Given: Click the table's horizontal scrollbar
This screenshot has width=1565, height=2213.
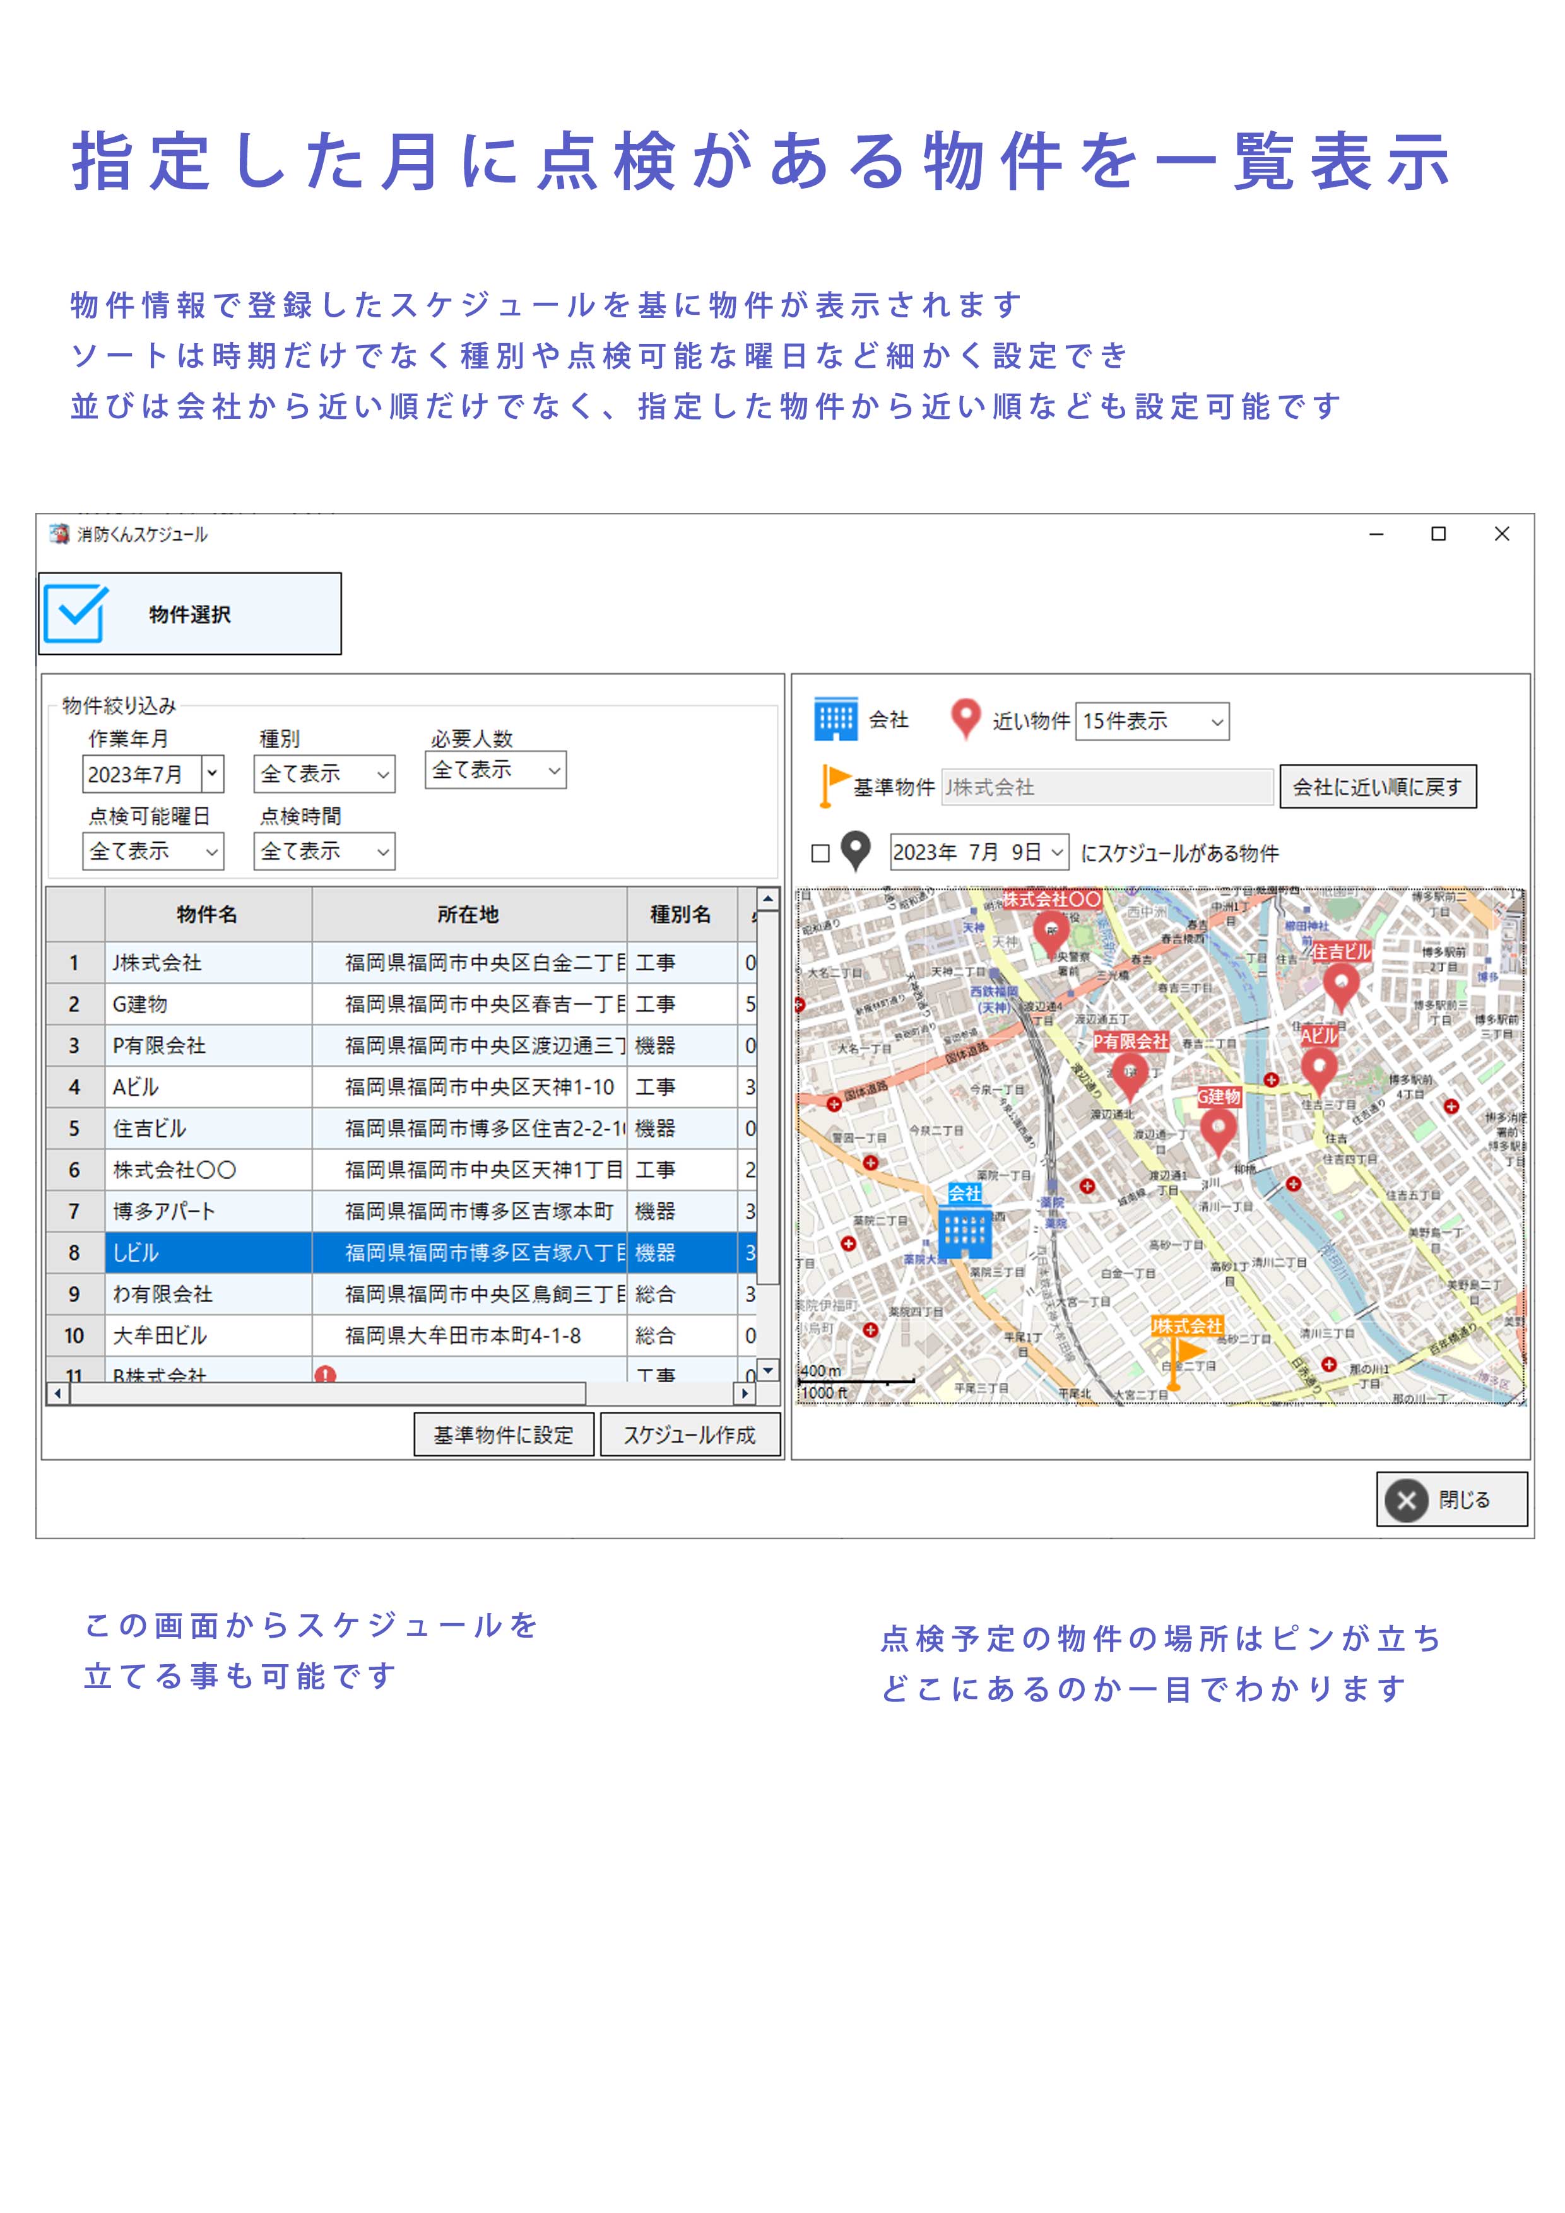Looking at the screenshot, I should coord(328,1393).
